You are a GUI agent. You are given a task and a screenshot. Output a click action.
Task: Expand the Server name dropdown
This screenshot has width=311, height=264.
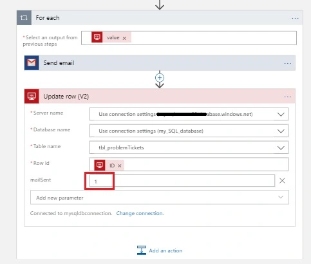281,114
